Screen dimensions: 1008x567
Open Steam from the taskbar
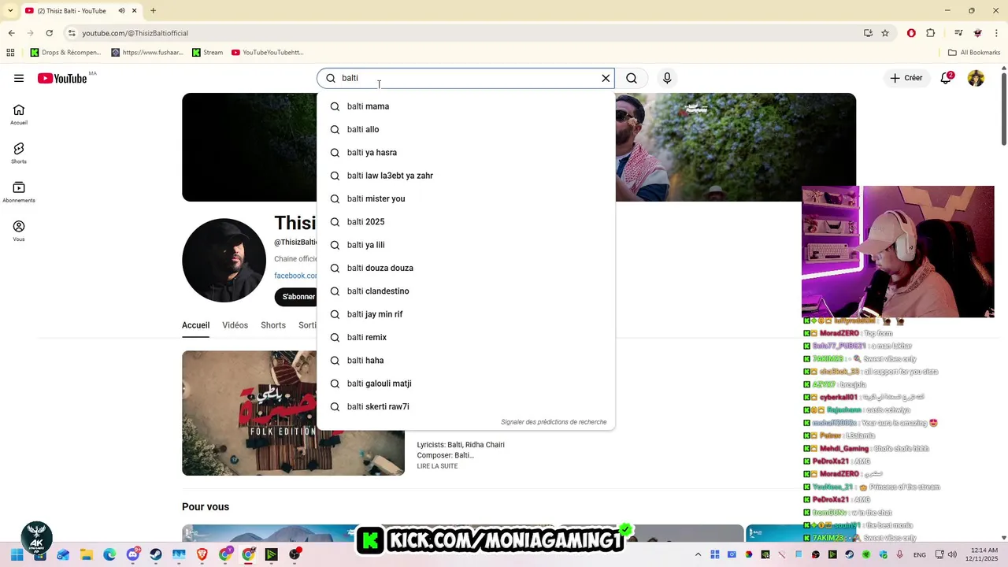(156, 554)
